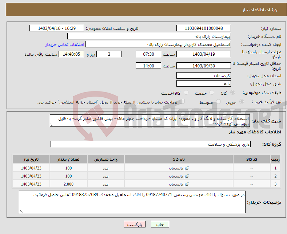Select the خدمت radio button
Screen dimensions: 287x234
(212, 93)
